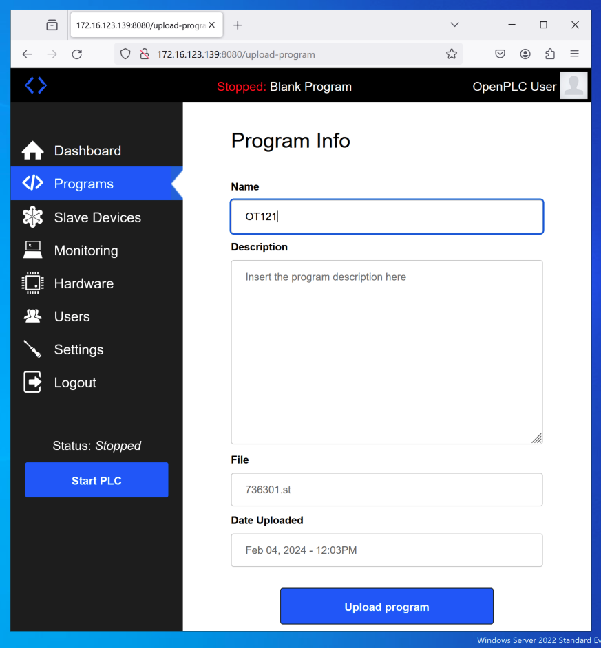The image size is (601, 648).
Task: Click the Upload program button
Action: pyautogui.click(x=387, y=606)
